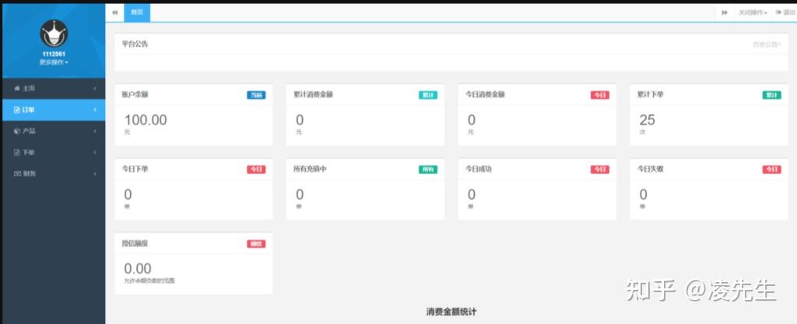Click the 今日 badge on 今日消费金额 card

point(600,95)
